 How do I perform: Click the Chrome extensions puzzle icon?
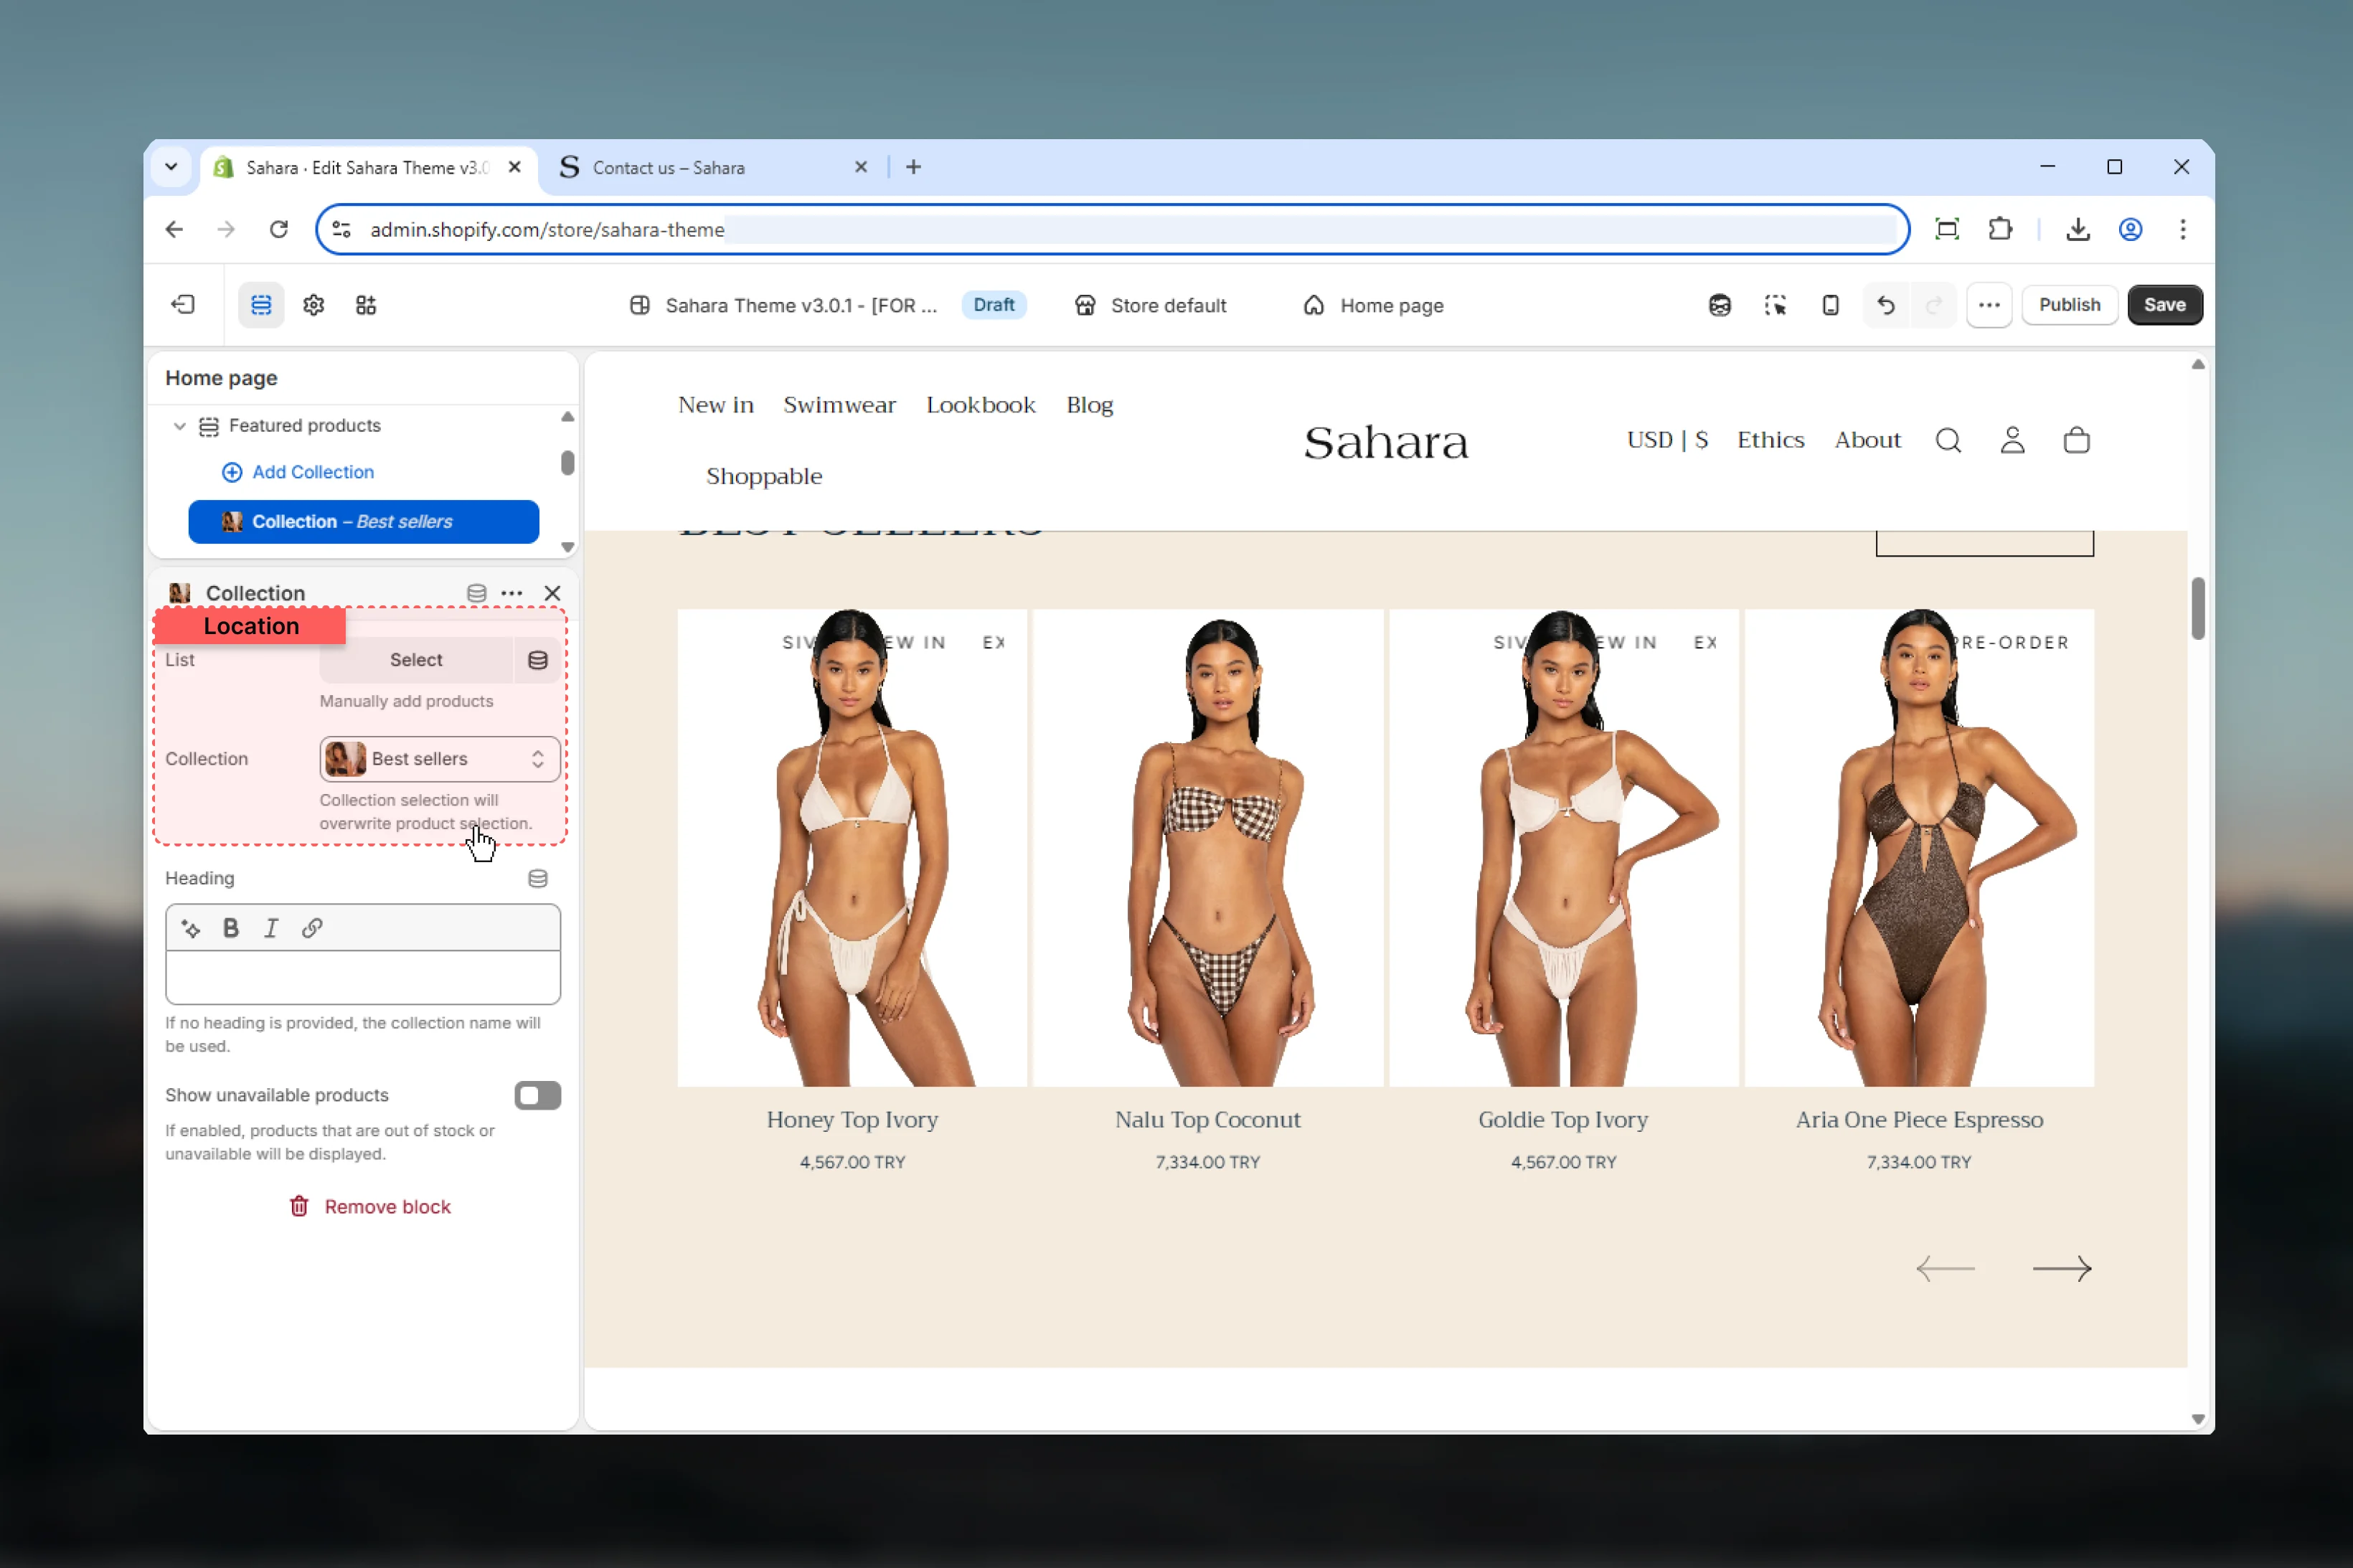coord(2000,229)
